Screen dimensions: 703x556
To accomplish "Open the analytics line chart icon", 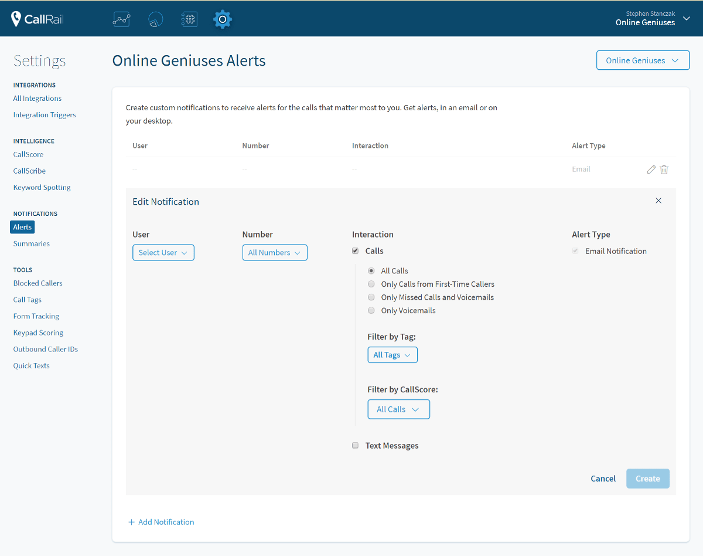I will pos(121,19).
